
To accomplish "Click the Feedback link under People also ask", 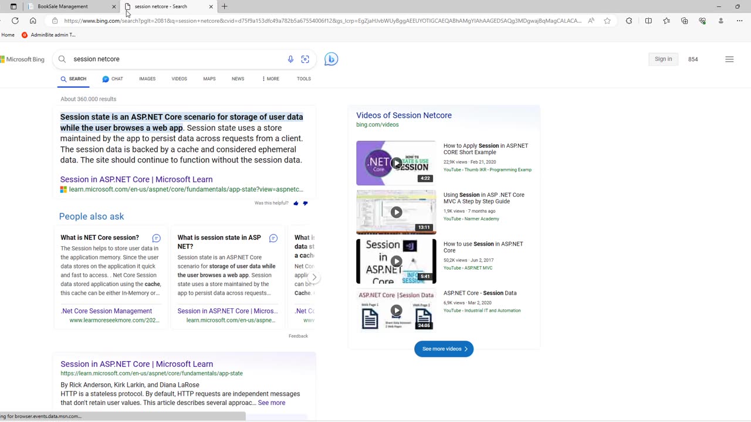I will click(x=298, y=336).
